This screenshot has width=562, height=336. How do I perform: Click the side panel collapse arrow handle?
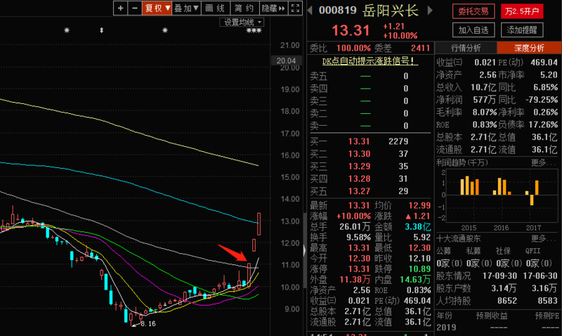(308, 10)
